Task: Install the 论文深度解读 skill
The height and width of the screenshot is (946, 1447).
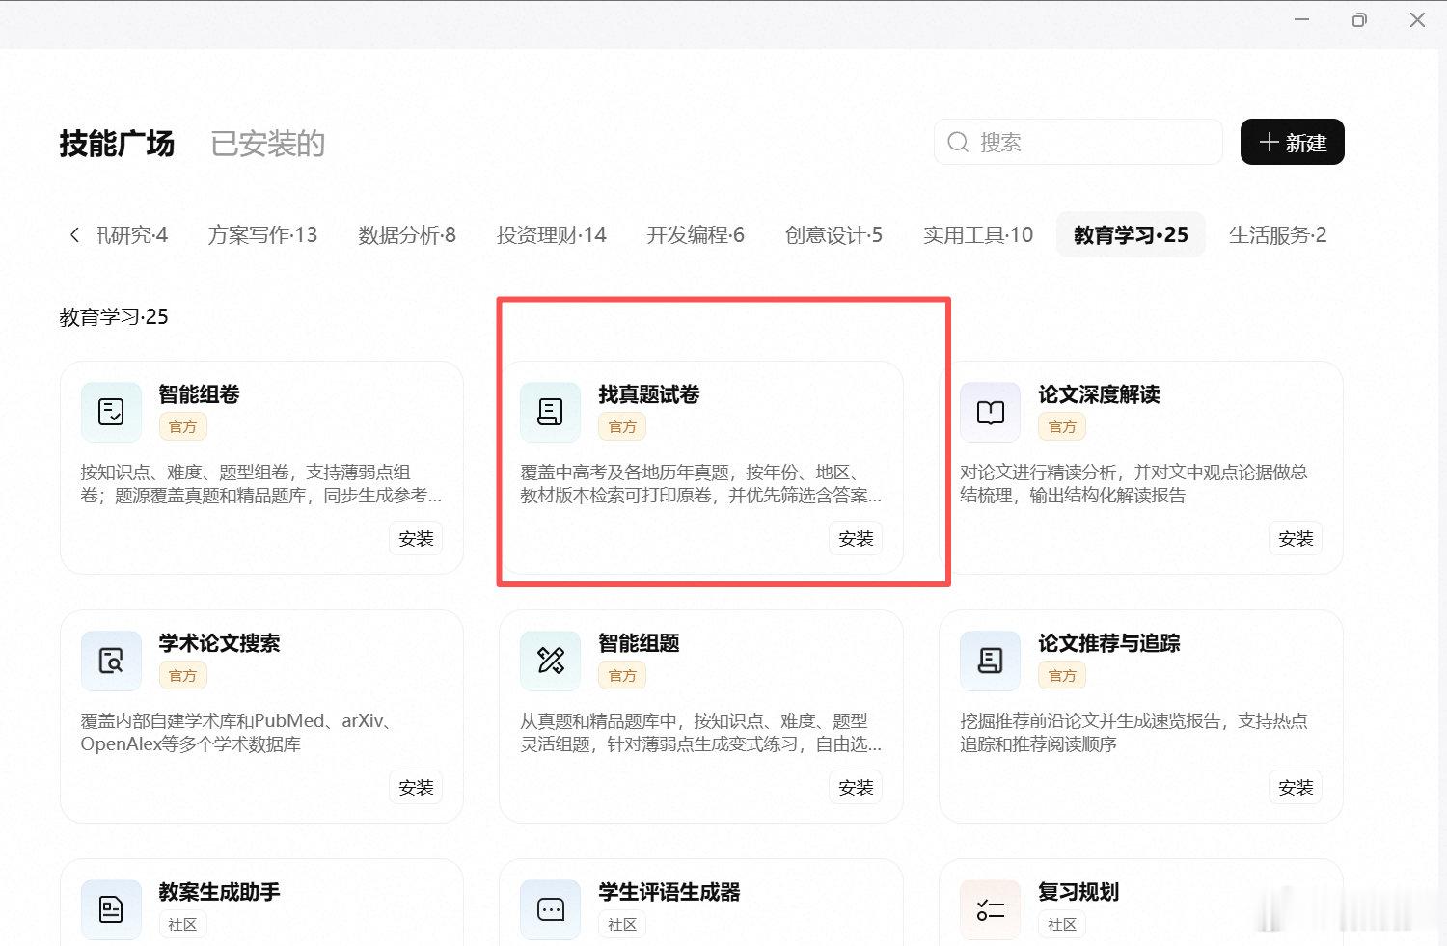Action: pos(1296,539)
